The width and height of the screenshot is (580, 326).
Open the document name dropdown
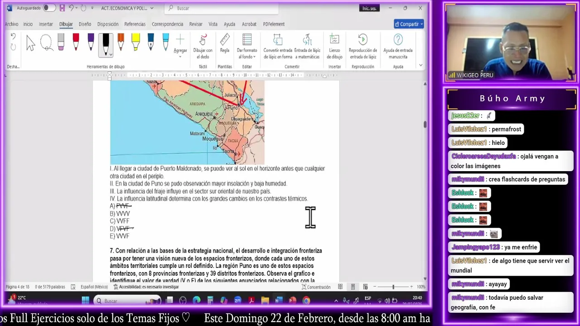(x=152, y=8)
